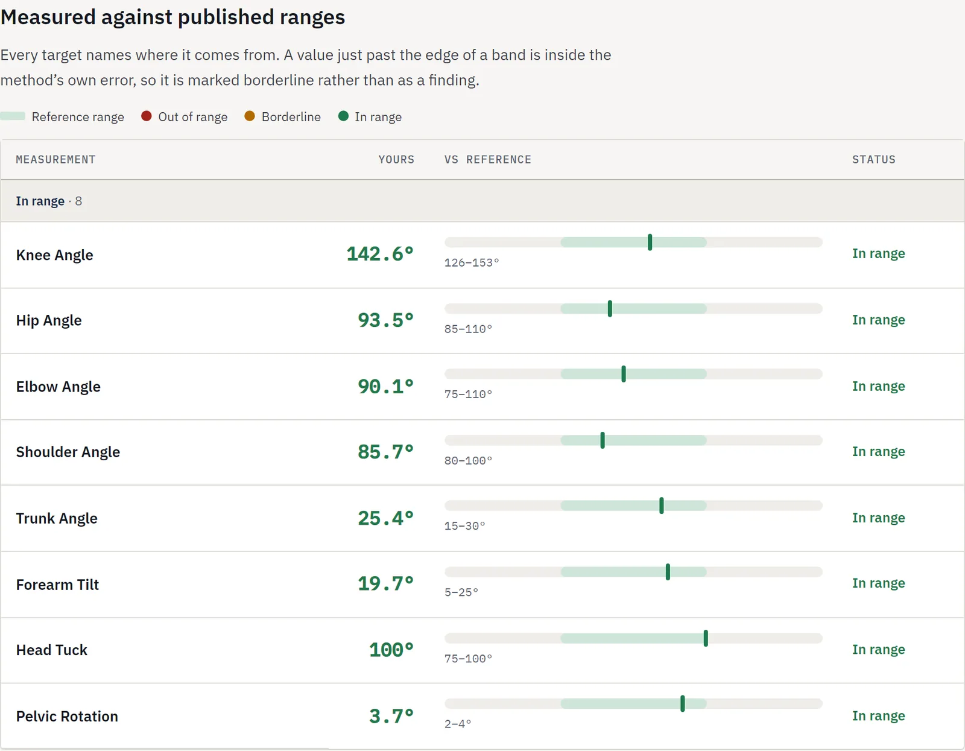Click the In range status for Trunk Angle
Viewport: 965px width, 751px height.
pyautogui.click(x=878, y=518)
